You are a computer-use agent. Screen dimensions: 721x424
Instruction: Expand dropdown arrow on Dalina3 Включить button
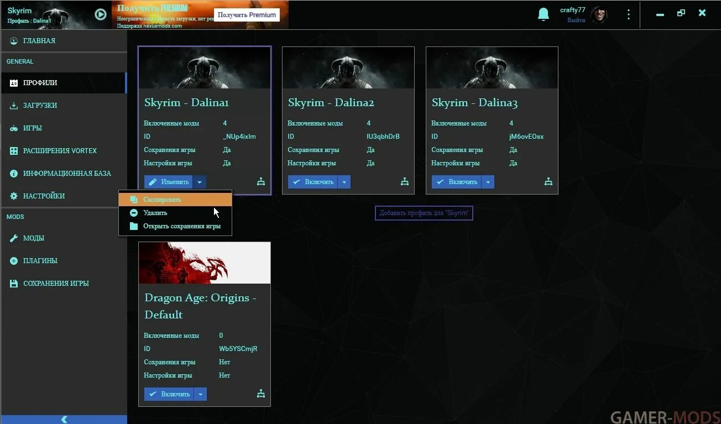click(x=488, y=182)
